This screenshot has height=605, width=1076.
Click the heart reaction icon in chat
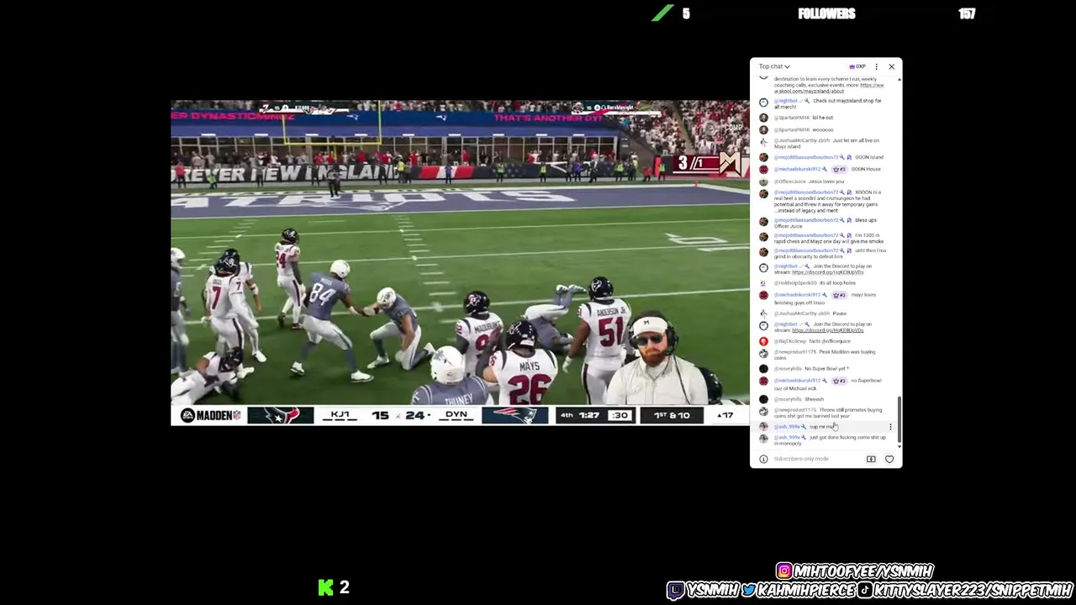click(889, 459)
